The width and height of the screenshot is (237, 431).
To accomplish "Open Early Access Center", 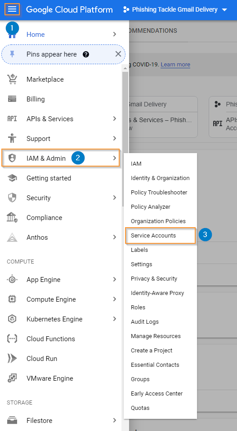I will tap(160, 394).
